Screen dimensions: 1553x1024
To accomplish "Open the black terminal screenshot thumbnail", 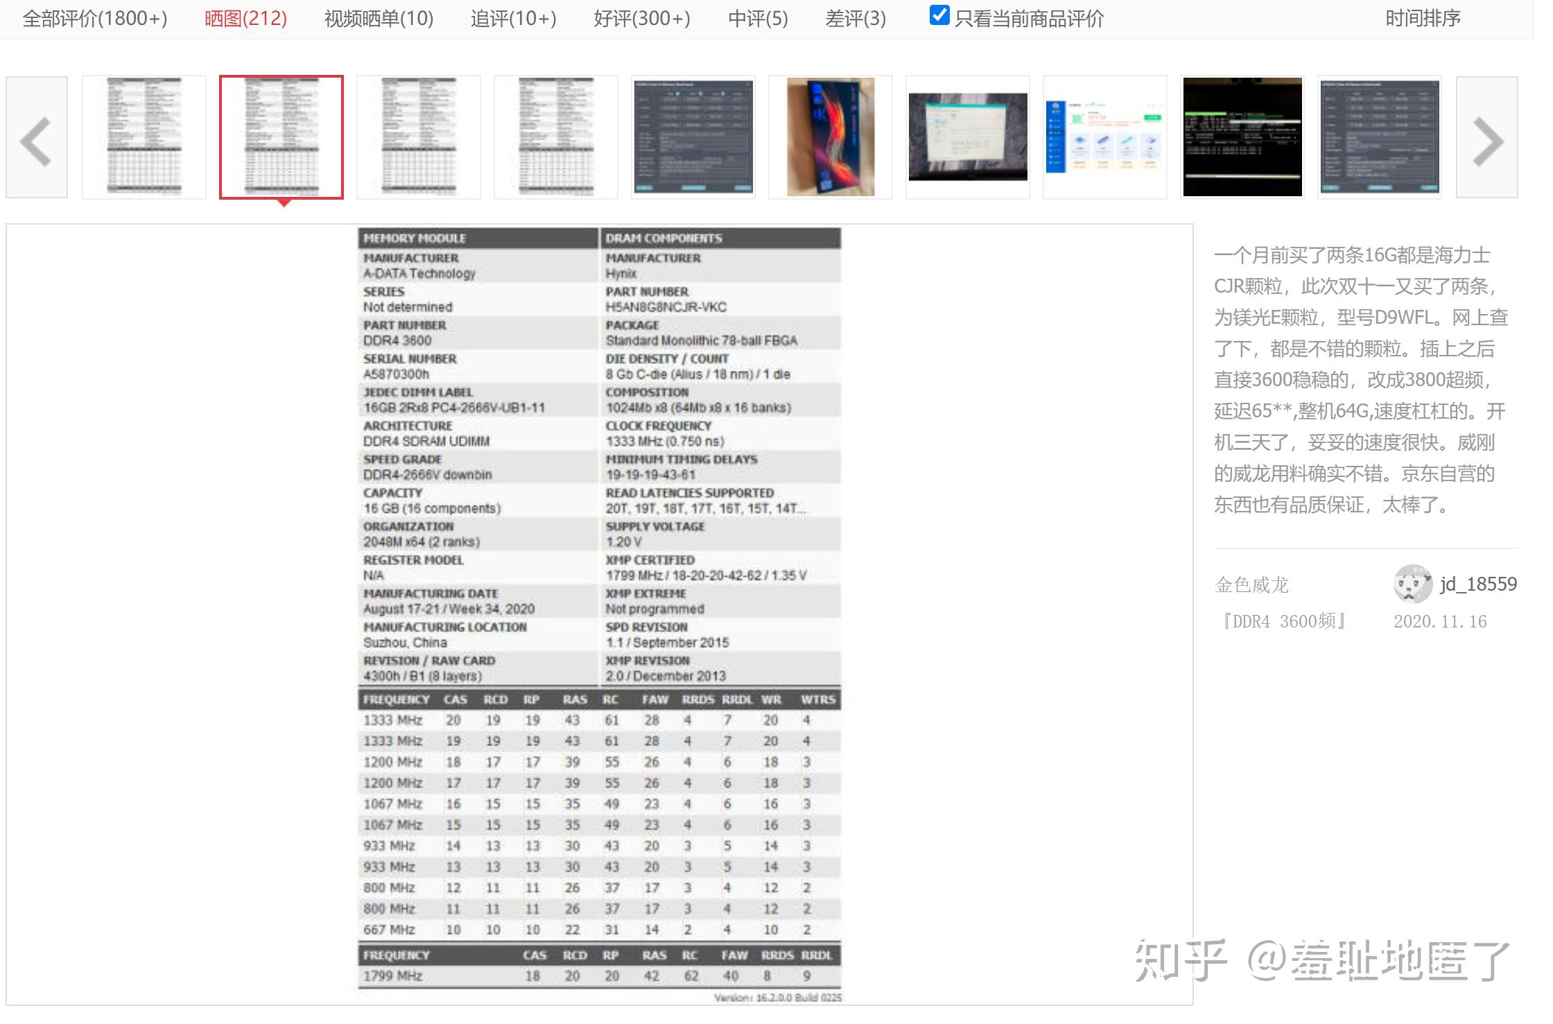I will coord(1242,137).
